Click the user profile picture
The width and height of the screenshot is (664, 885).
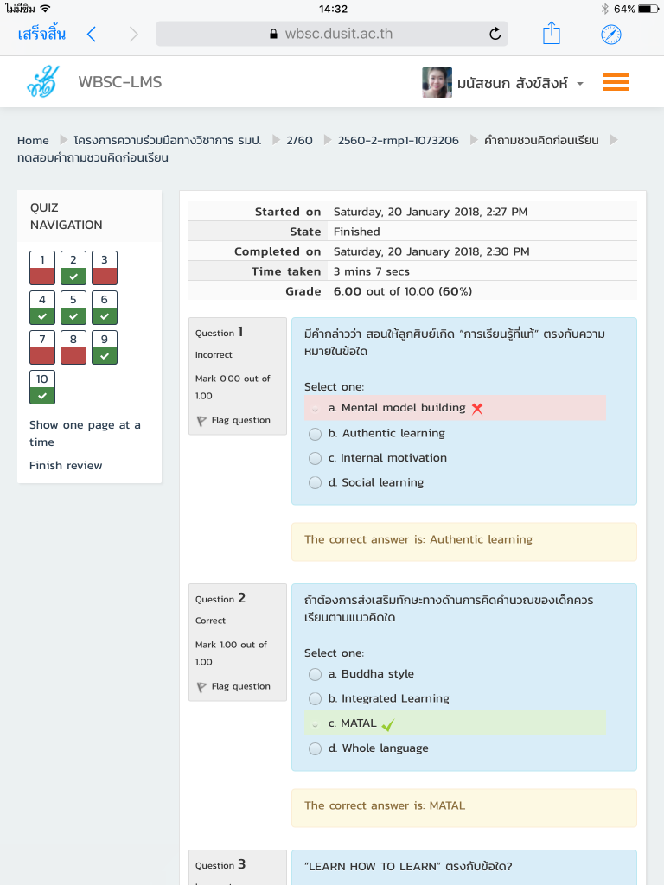(x=437, y=83)
